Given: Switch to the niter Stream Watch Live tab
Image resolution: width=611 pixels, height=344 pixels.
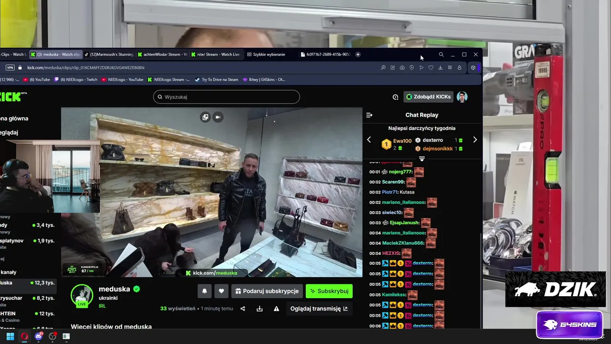Looking at the screenshot, I should click(x=216, y=54).
